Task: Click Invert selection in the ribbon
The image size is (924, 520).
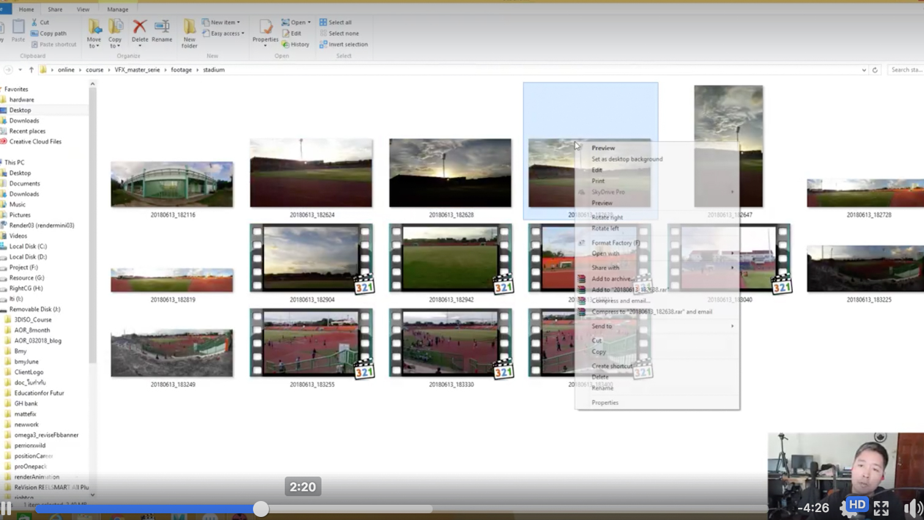Action: click(x=344, y=45)
